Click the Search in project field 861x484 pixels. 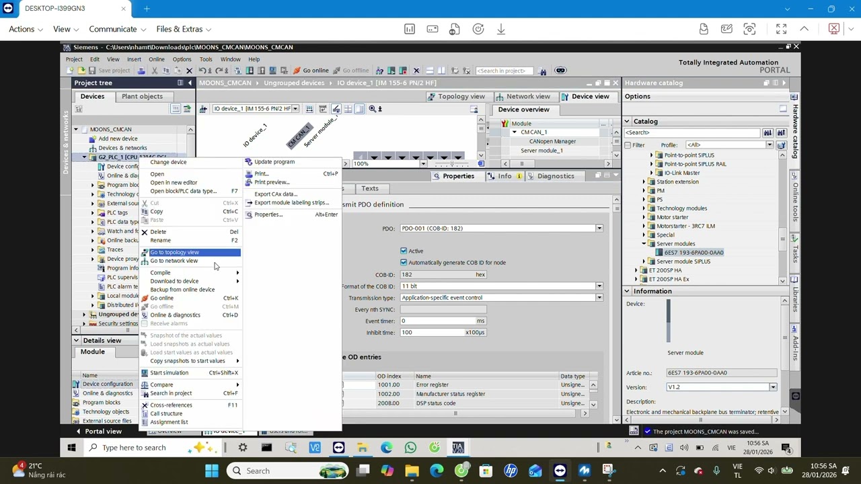[503, 71]
